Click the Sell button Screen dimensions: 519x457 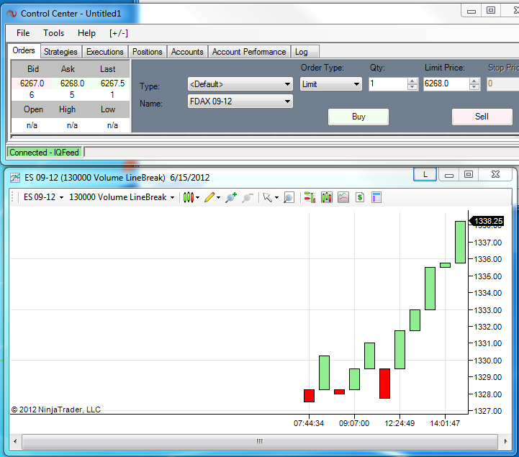point(482,117)
